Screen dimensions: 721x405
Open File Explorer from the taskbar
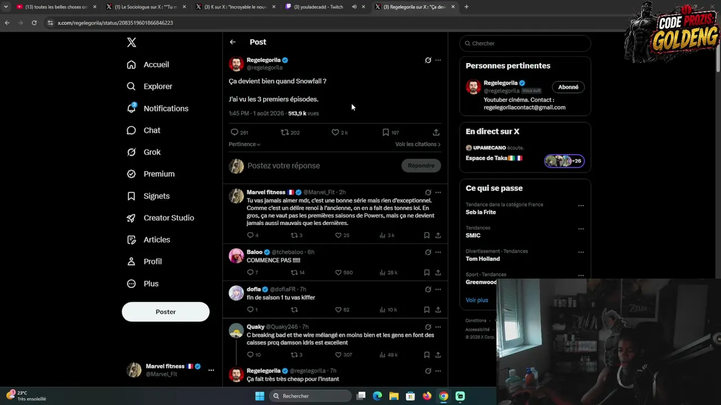394,396
